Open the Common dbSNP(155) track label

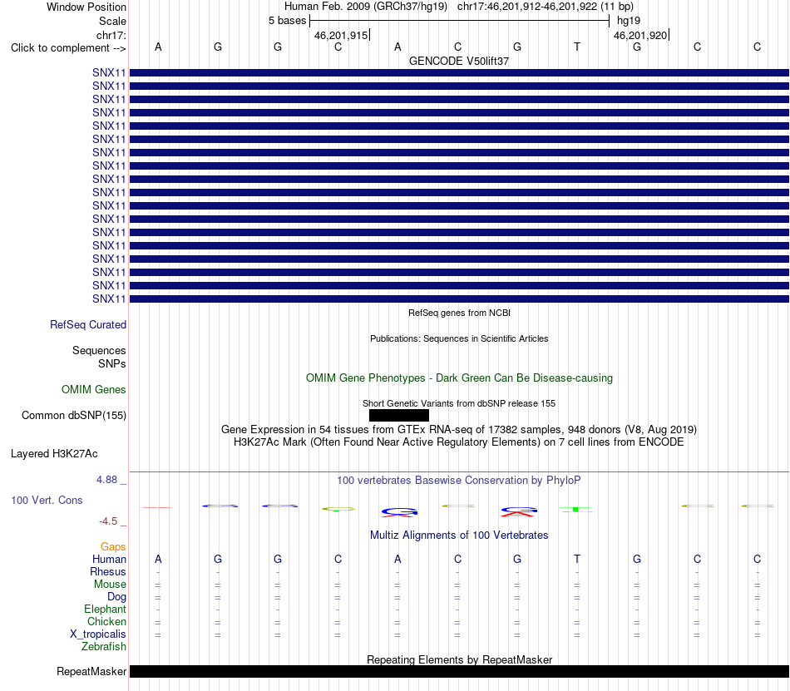[x=74, y=416]
